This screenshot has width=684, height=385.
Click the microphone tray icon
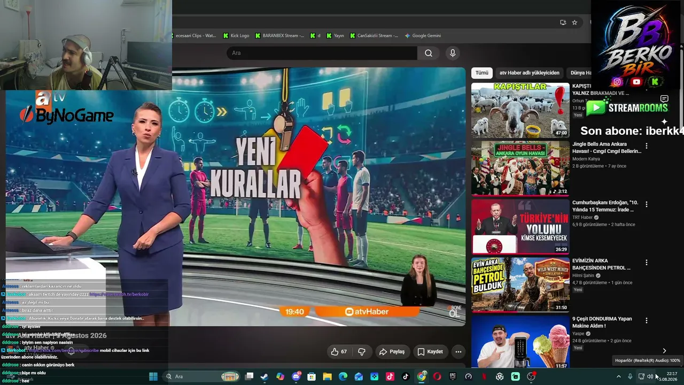[630, 376]
